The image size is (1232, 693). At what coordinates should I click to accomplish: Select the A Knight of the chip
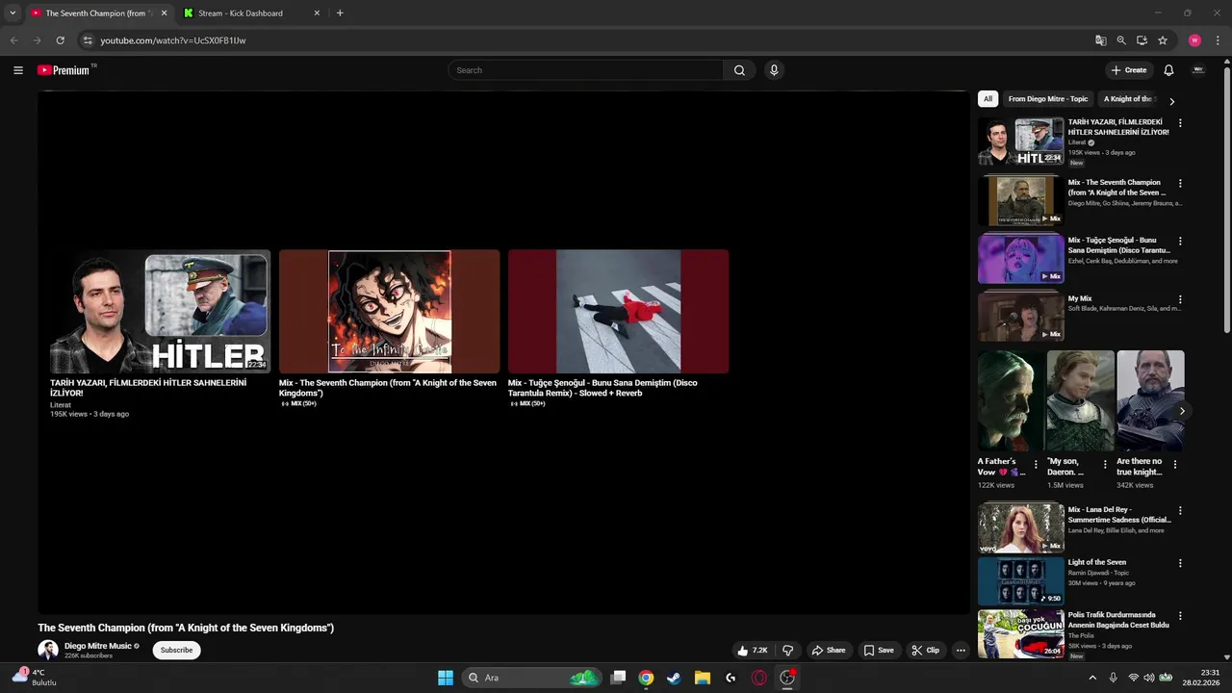pos(1128,99)
